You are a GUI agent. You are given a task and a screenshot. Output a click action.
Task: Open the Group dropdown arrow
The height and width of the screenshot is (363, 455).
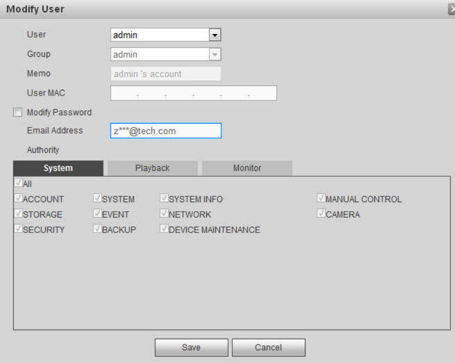click(215, 55)
